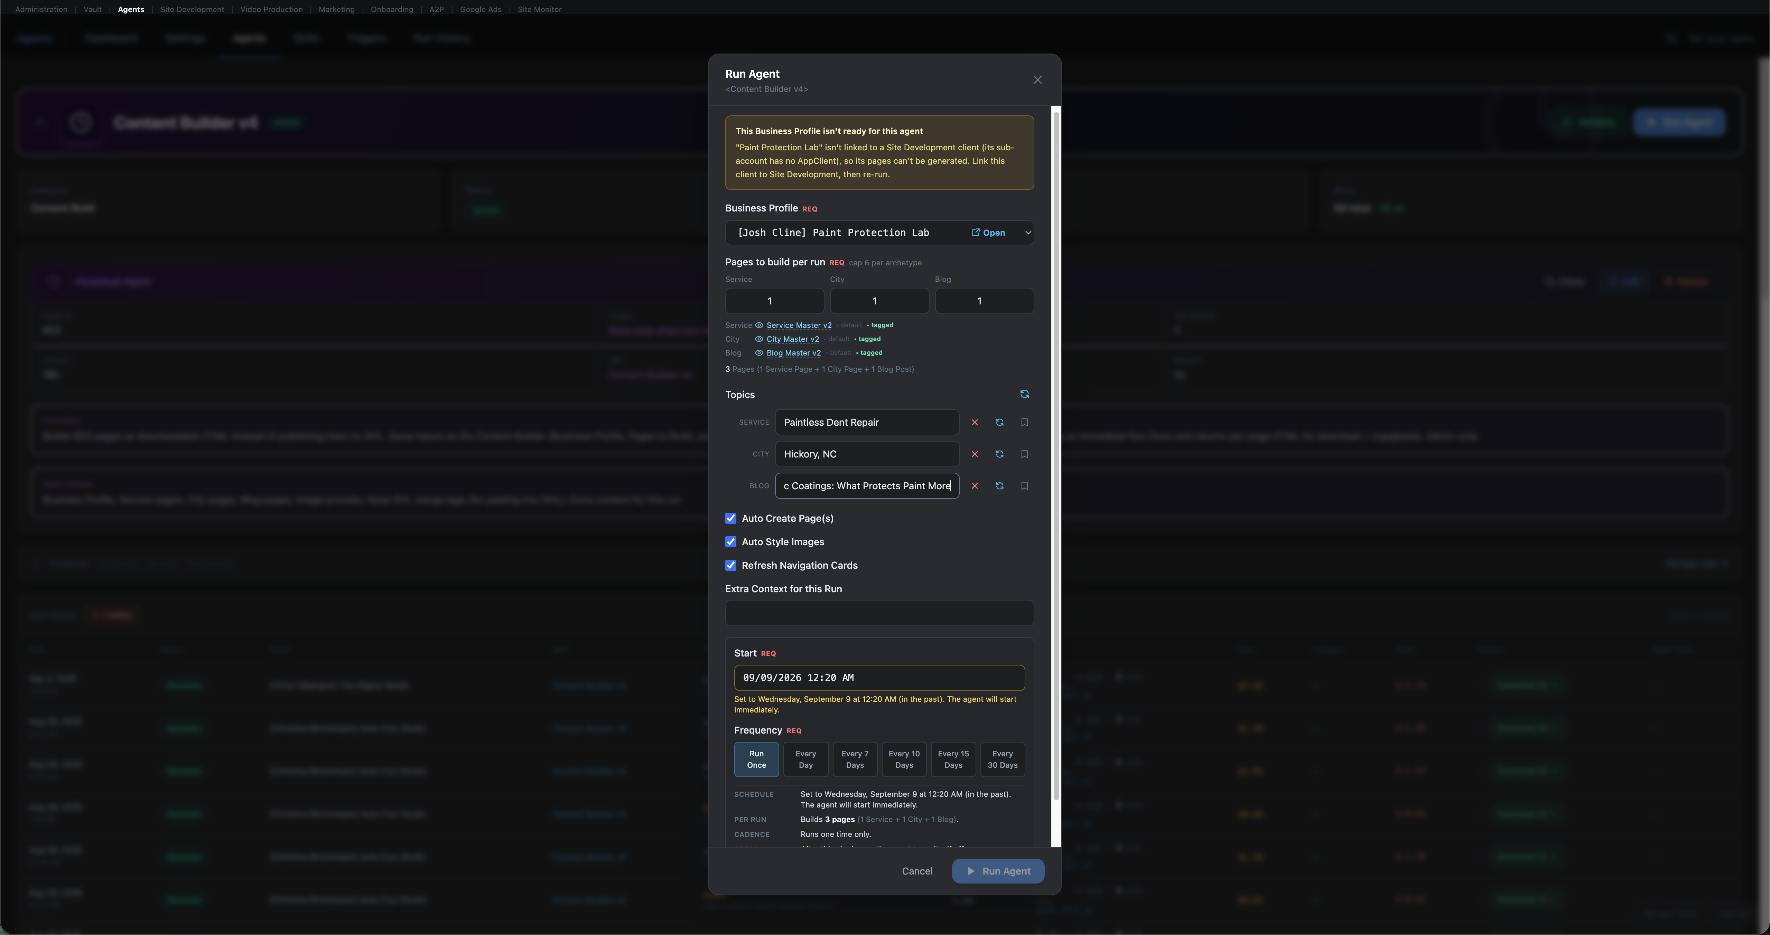Open the Vault menu
The width and height of the screenshot is (1770, 935).
pos(93,10)
